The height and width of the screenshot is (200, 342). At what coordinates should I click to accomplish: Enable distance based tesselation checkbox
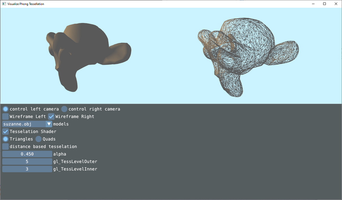[6, 146]
